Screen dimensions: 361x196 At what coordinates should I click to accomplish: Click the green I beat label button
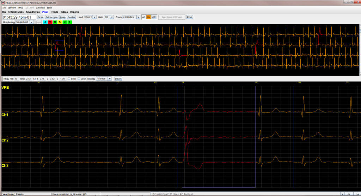[70, 22]
